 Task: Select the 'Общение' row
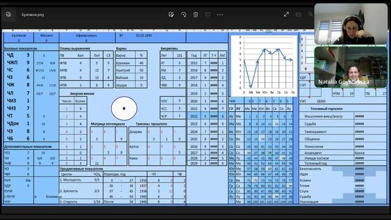(x=343, y=139)
